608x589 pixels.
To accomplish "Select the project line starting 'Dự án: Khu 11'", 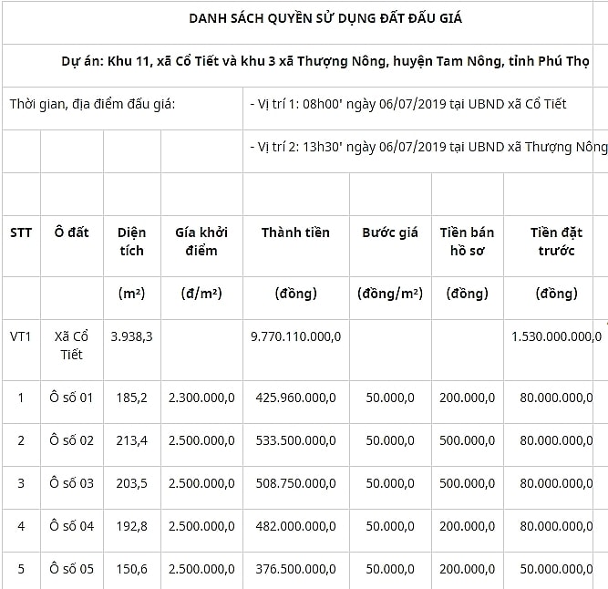I will [x=325, y=61].
